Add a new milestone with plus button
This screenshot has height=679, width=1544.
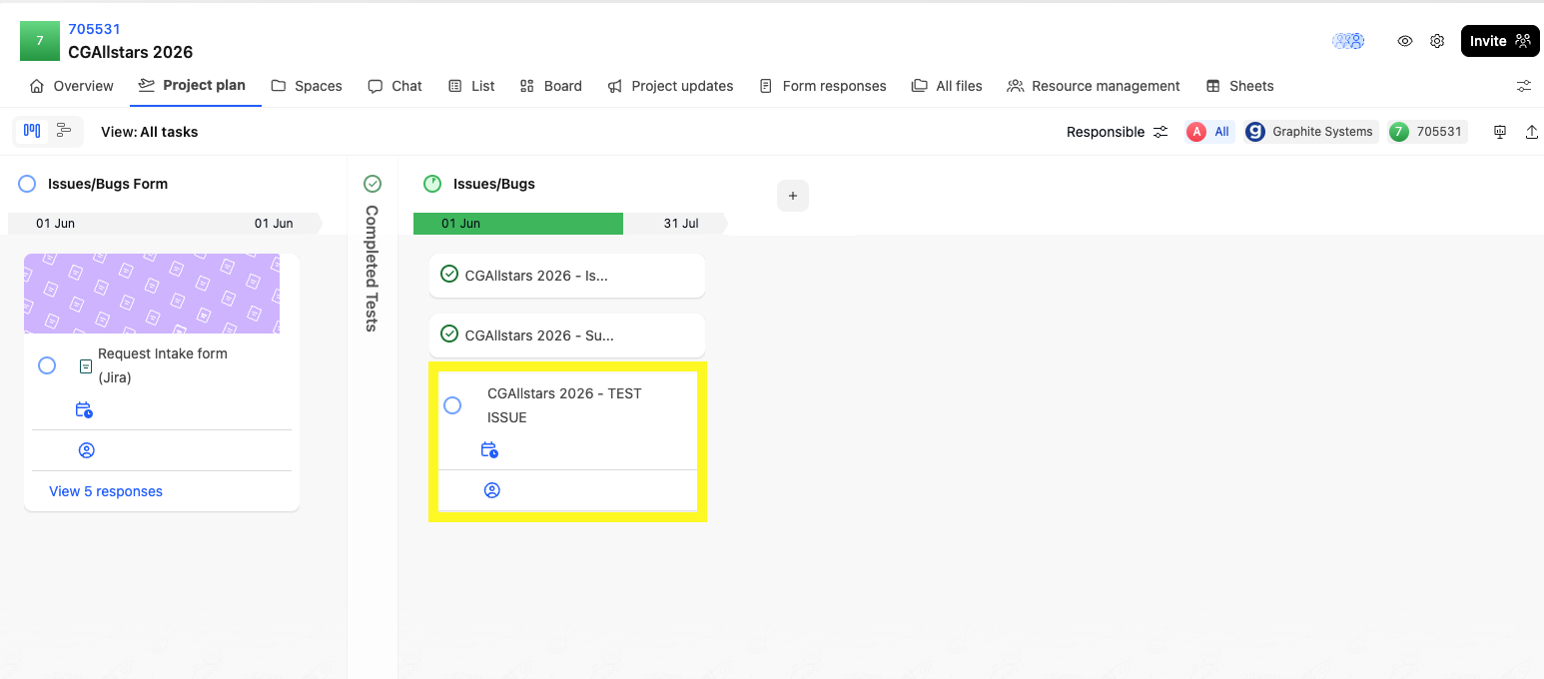point(793,196)
